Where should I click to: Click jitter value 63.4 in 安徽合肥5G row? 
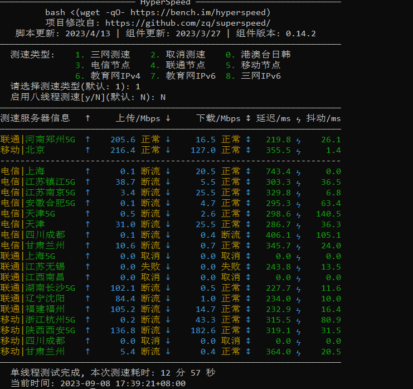[331, 203]
